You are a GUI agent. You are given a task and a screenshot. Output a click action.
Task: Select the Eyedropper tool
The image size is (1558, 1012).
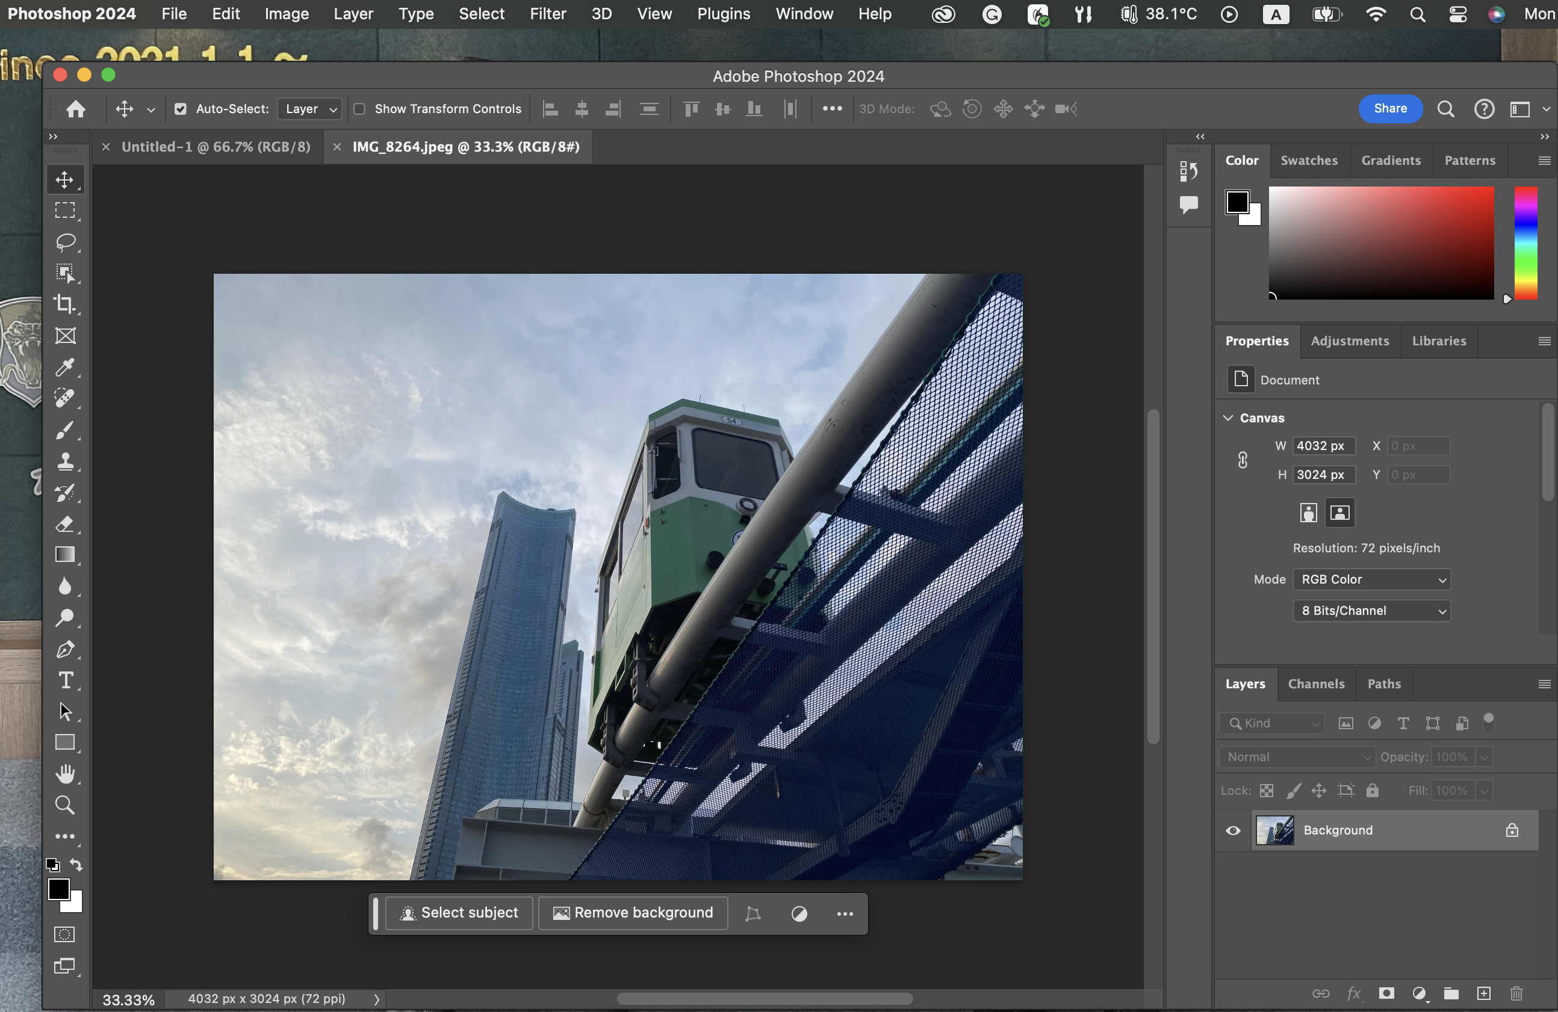click(x=64, y=367)
